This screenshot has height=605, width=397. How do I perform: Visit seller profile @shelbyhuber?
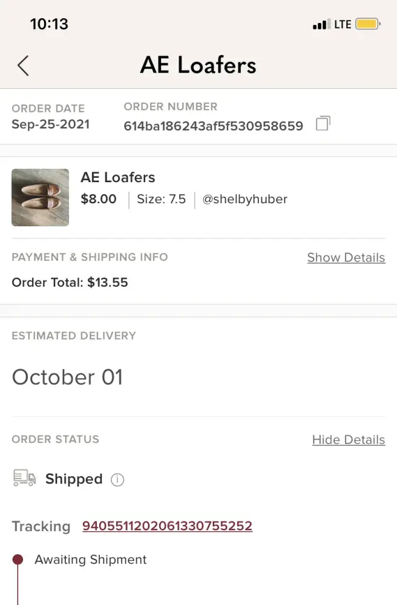coord(244,199)
